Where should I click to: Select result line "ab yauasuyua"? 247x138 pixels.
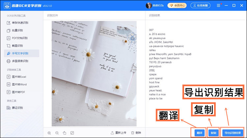tap(157, 38)
